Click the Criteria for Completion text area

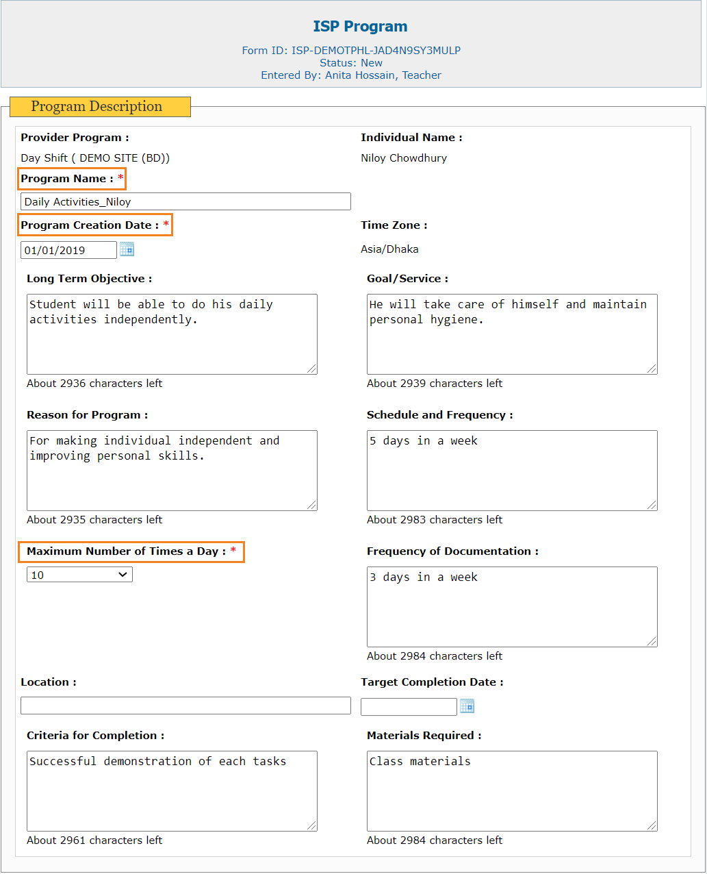[172, 791]
